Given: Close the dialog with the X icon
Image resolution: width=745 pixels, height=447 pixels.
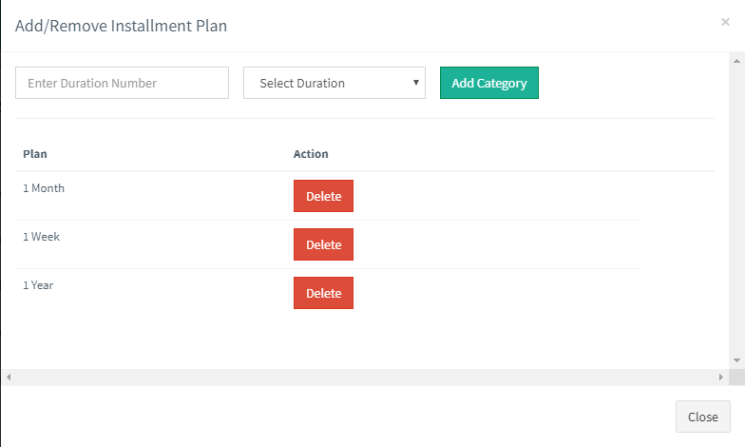Looking at the screenshot, I should [725, 22].
